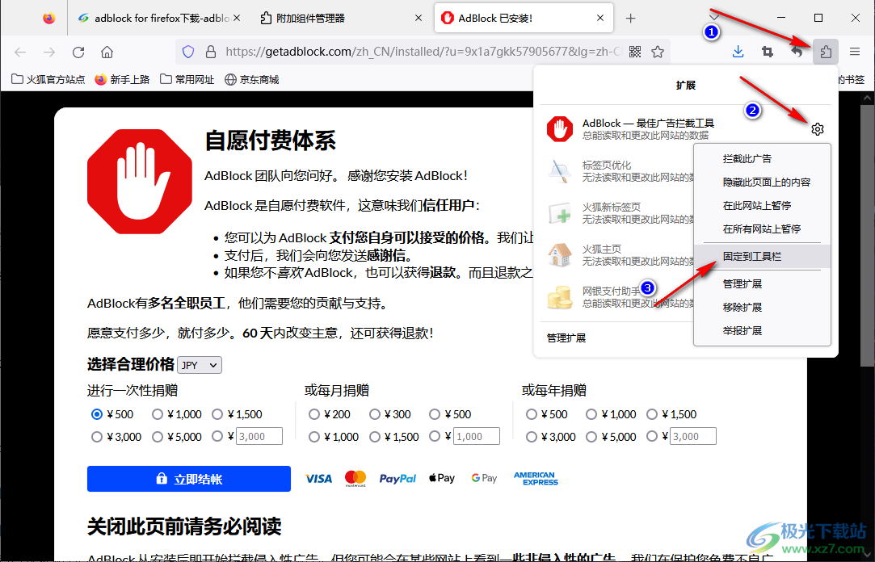Screen dimensions: 875x562
Task: Open 新手上路 bookmark
Action: point(122,80)
